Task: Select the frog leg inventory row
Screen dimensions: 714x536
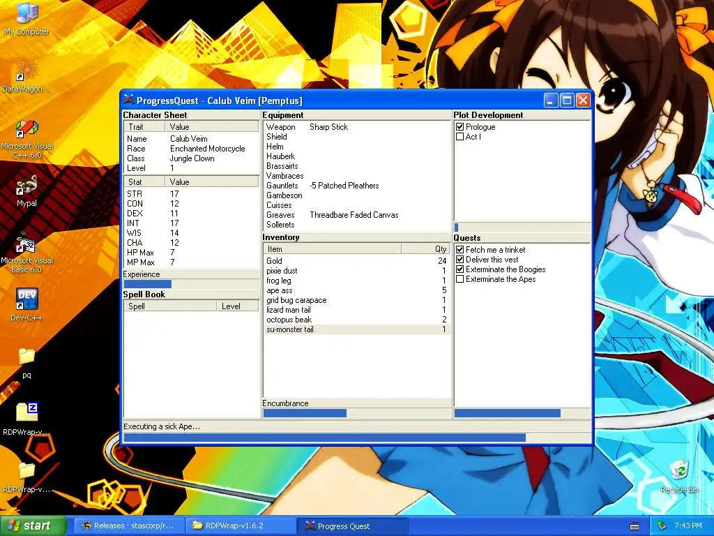Action: pyautogui.click(x=356, y=281)
